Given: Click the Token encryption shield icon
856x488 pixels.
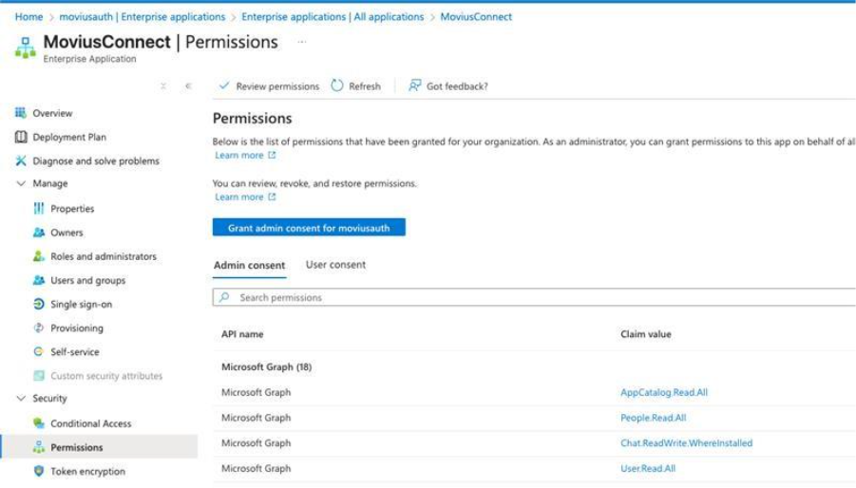Looking at the screenshot, I should 39,471.
